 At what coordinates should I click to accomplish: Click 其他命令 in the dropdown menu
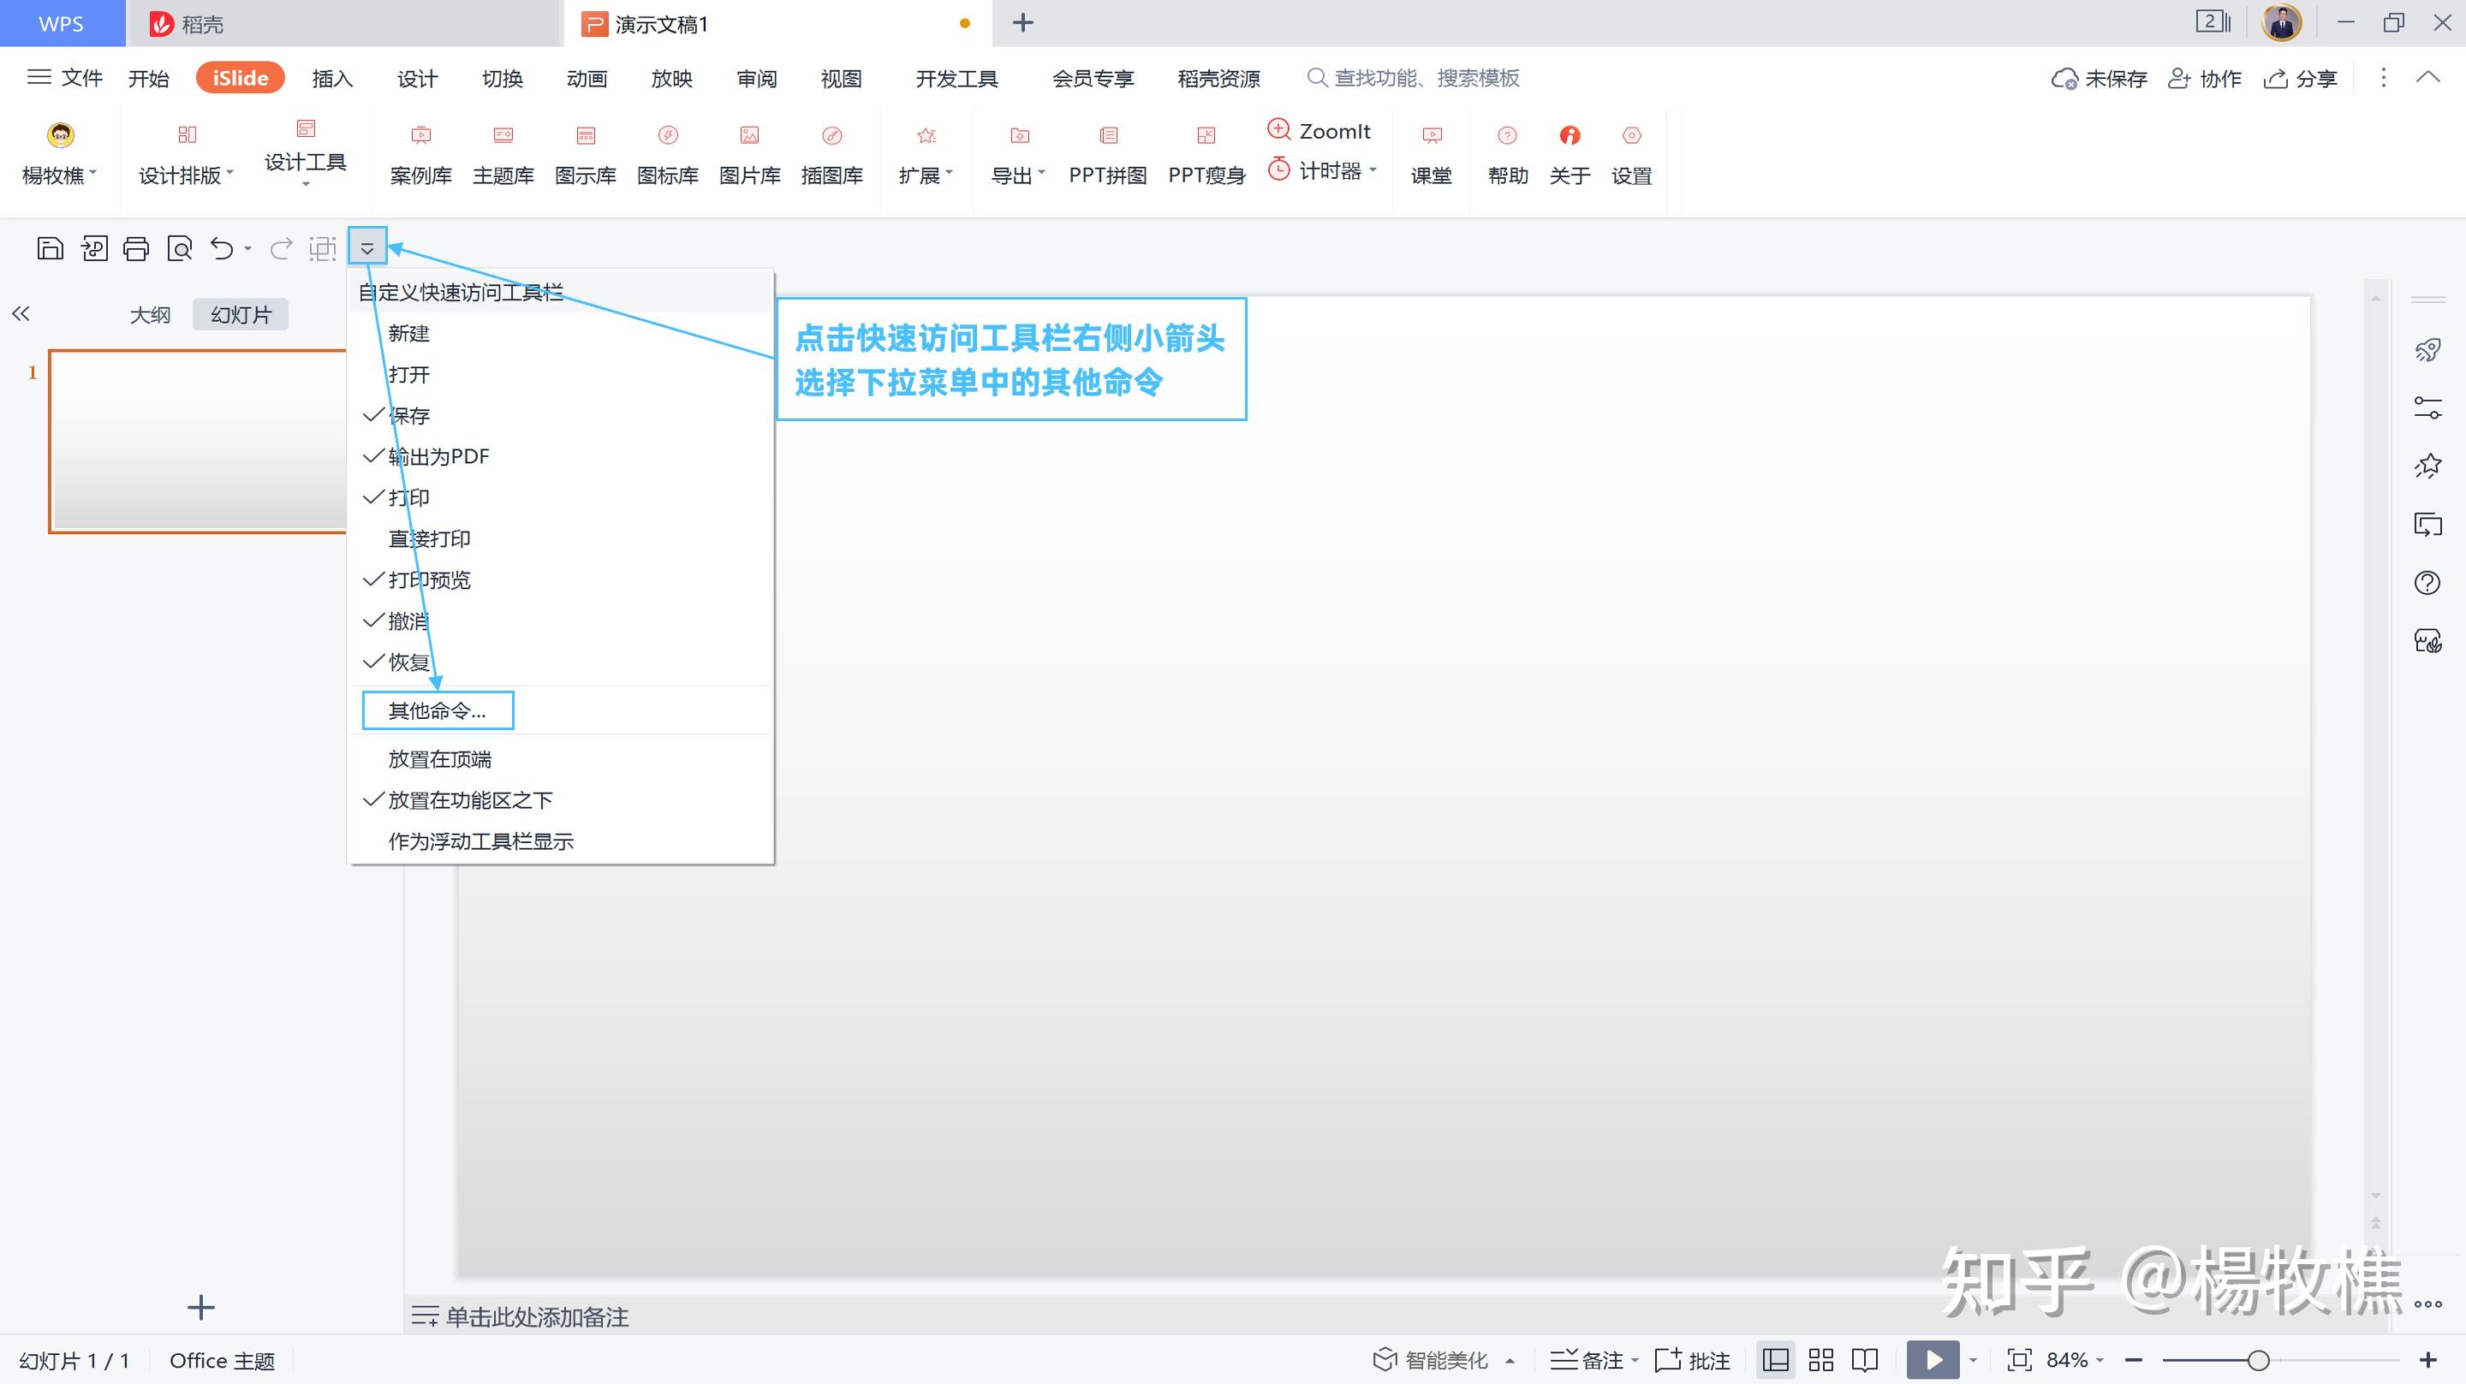(x=437, y=710)
